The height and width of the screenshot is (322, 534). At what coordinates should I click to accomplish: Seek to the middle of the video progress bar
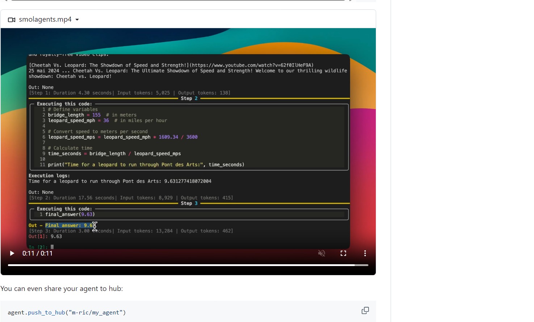tap(188, 265)
